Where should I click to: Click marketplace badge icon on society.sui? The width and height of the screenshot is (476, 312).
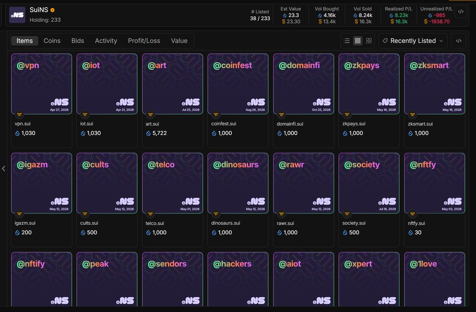[347, 214]
